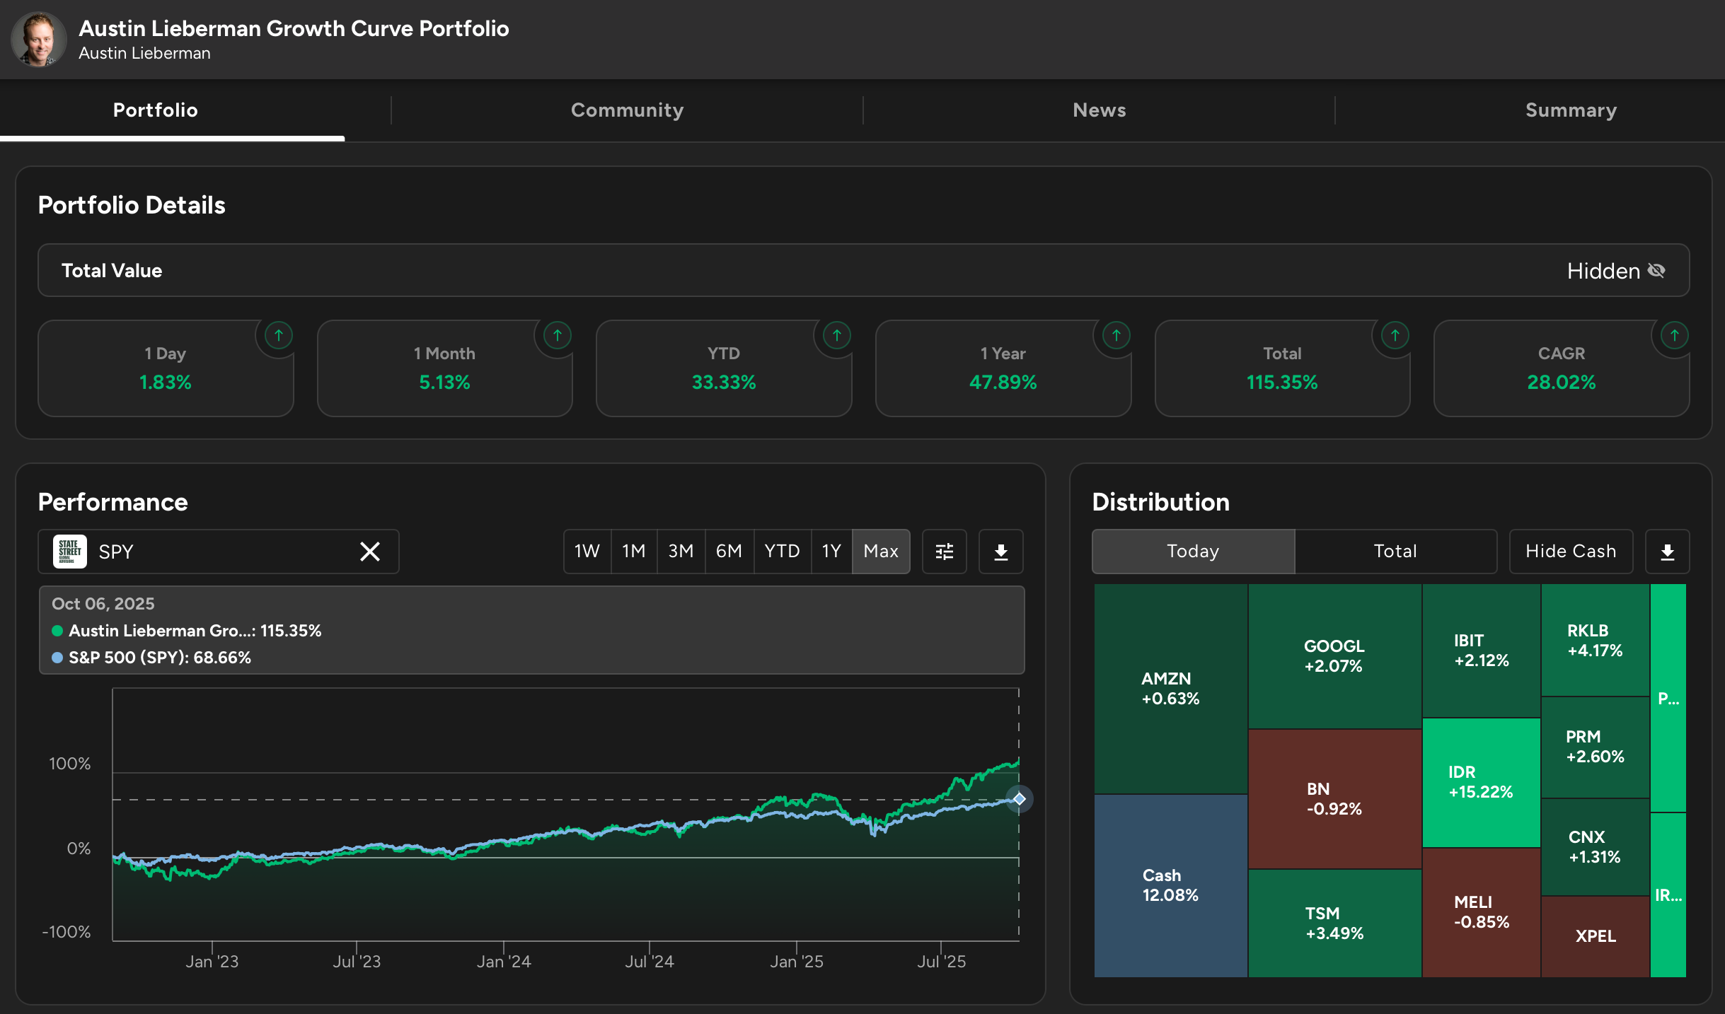Click the IDR +15.22% treemap tile
The image size is (1725, 1014).
point(1480,782)
